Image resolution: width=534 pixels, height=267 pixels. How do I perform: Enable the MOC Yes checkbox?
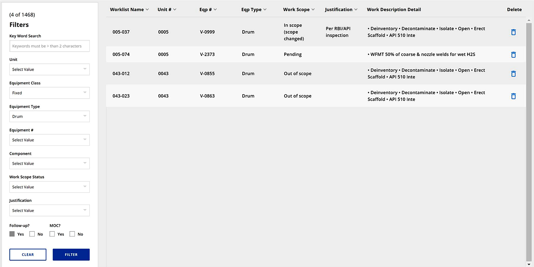(x=52, y=234)
